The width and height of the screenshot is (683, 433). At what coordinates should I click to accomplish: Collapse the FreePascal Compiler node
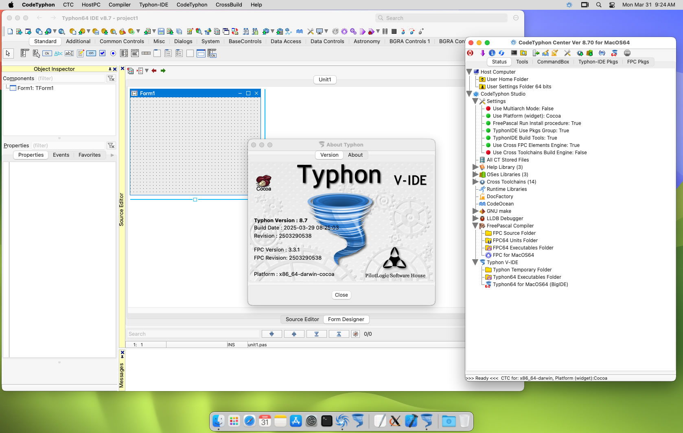coord(475,226)
